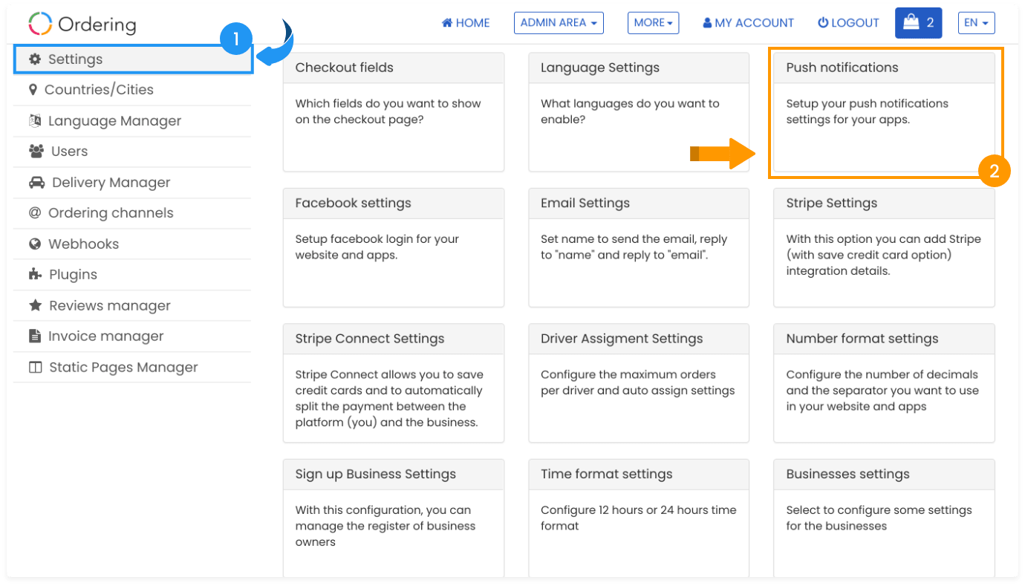Click the house icon beside HOME
Screen dimensions: 1025x586
(447, 23)
